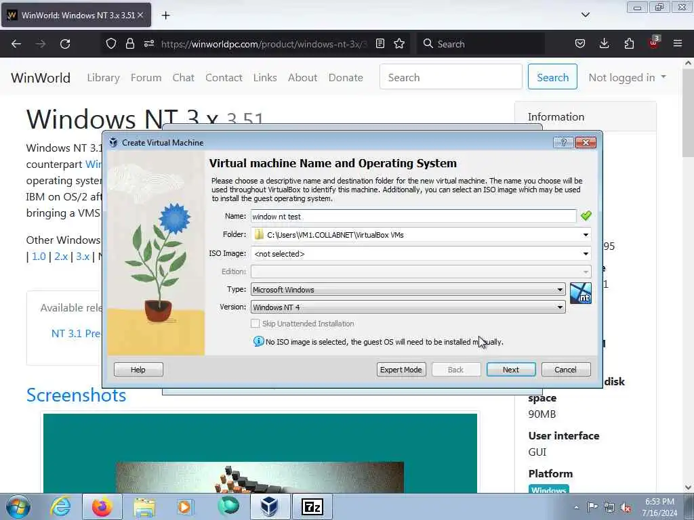This screenshot has width=694, height=520.
Task: Click the red uBlock extension icon
Action: coord(654,43)
